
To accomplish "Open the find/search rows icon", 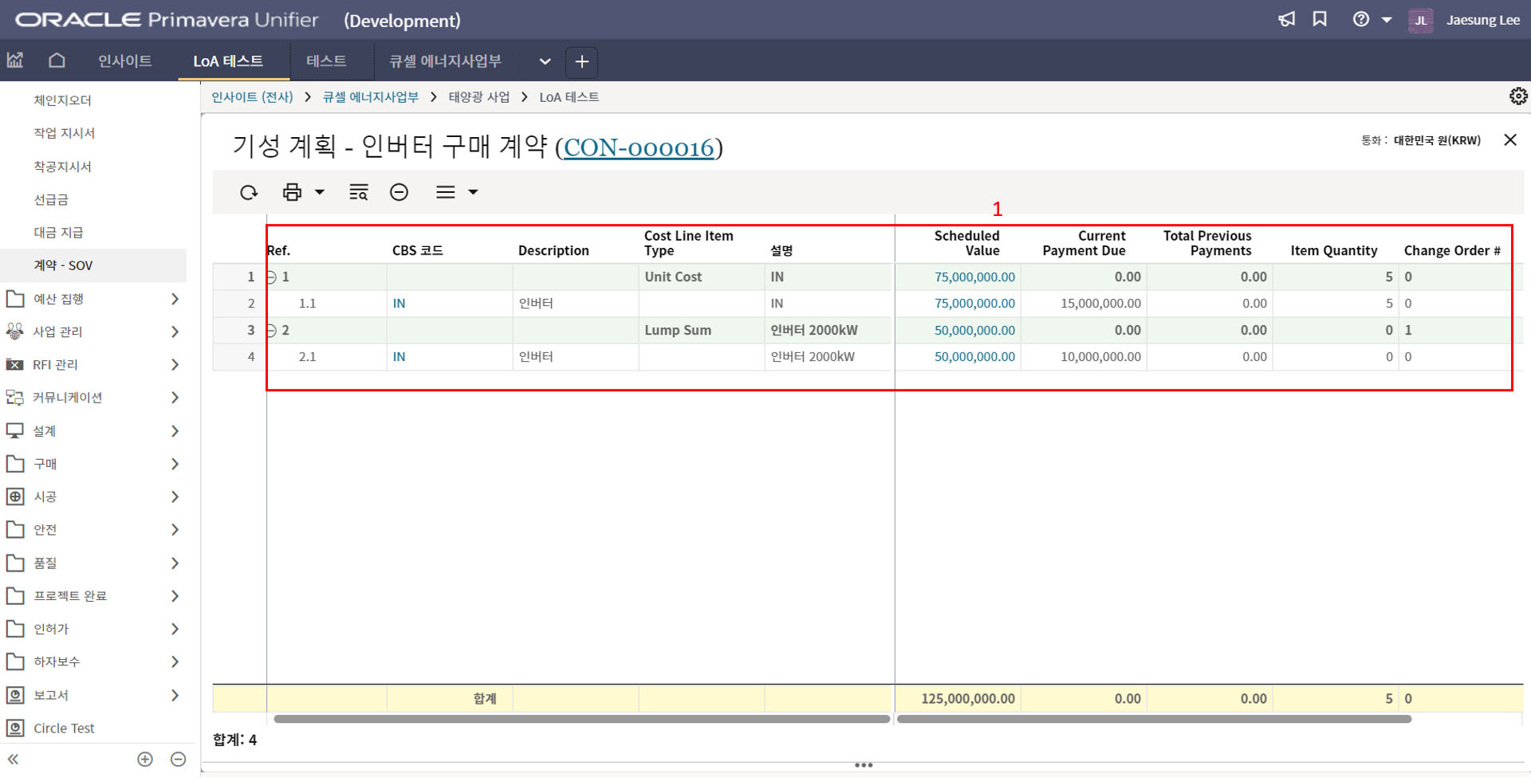I will (358, 192).
